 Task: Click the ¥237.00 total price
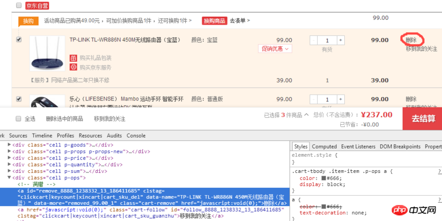(377, 115)
